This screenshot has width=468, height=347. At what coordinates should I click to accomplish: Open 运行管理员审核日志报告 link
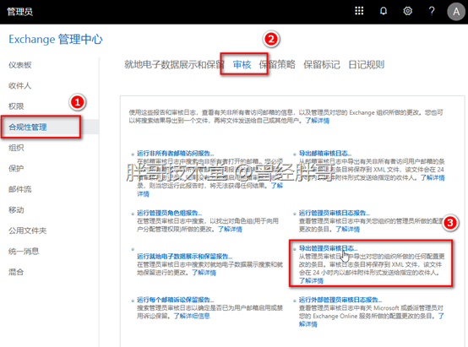(x=335, y=213)
